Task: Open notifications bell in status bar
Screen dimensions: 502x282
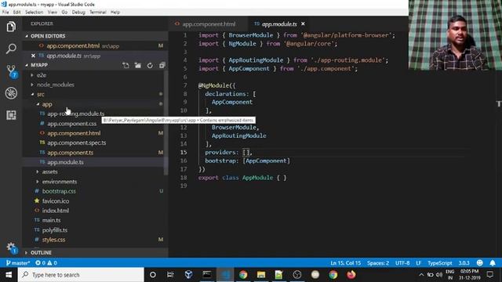Action: pyautogui.click(x=493, y=263)
